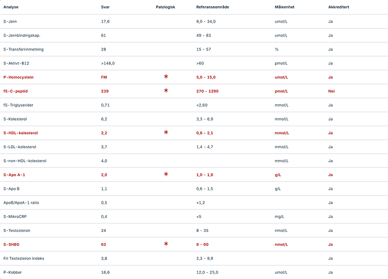Select the P-Kobber analysis row
This screenshot has width=388, height=279.
(x=194, y=272)
